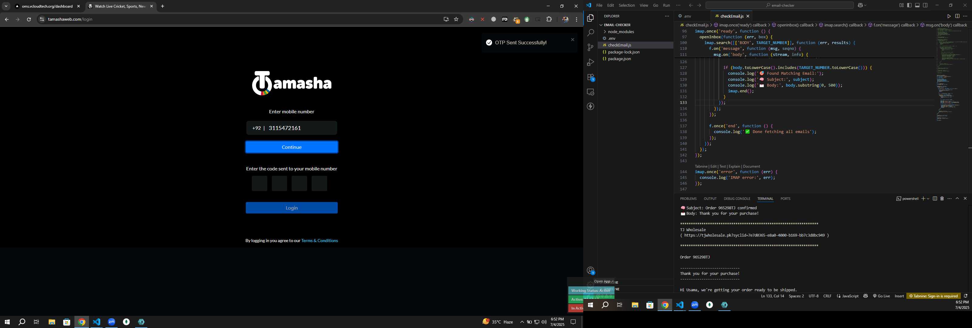972x328 pixels.
Task: Click Tabnine sign-in required status item
Action: pyautogui.click(x=933, y=296)
